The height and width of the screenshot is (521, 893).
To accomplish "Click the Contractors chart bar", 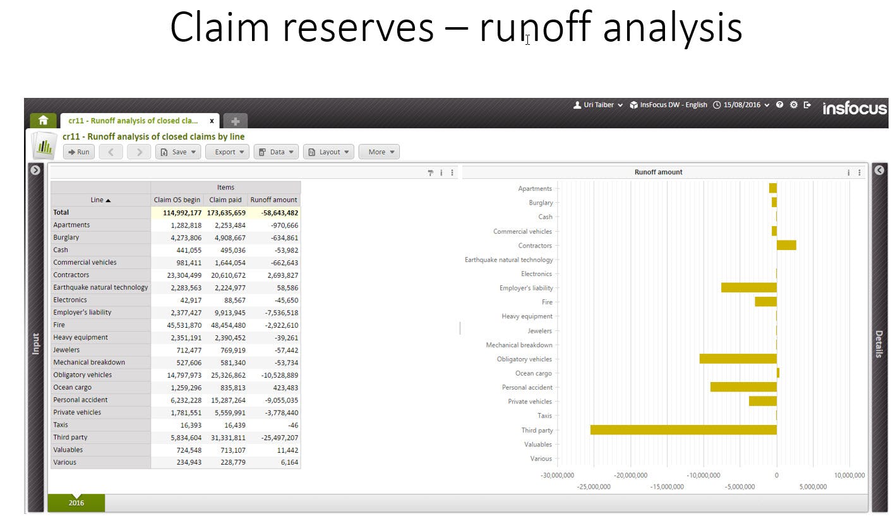I will point(786,245).
